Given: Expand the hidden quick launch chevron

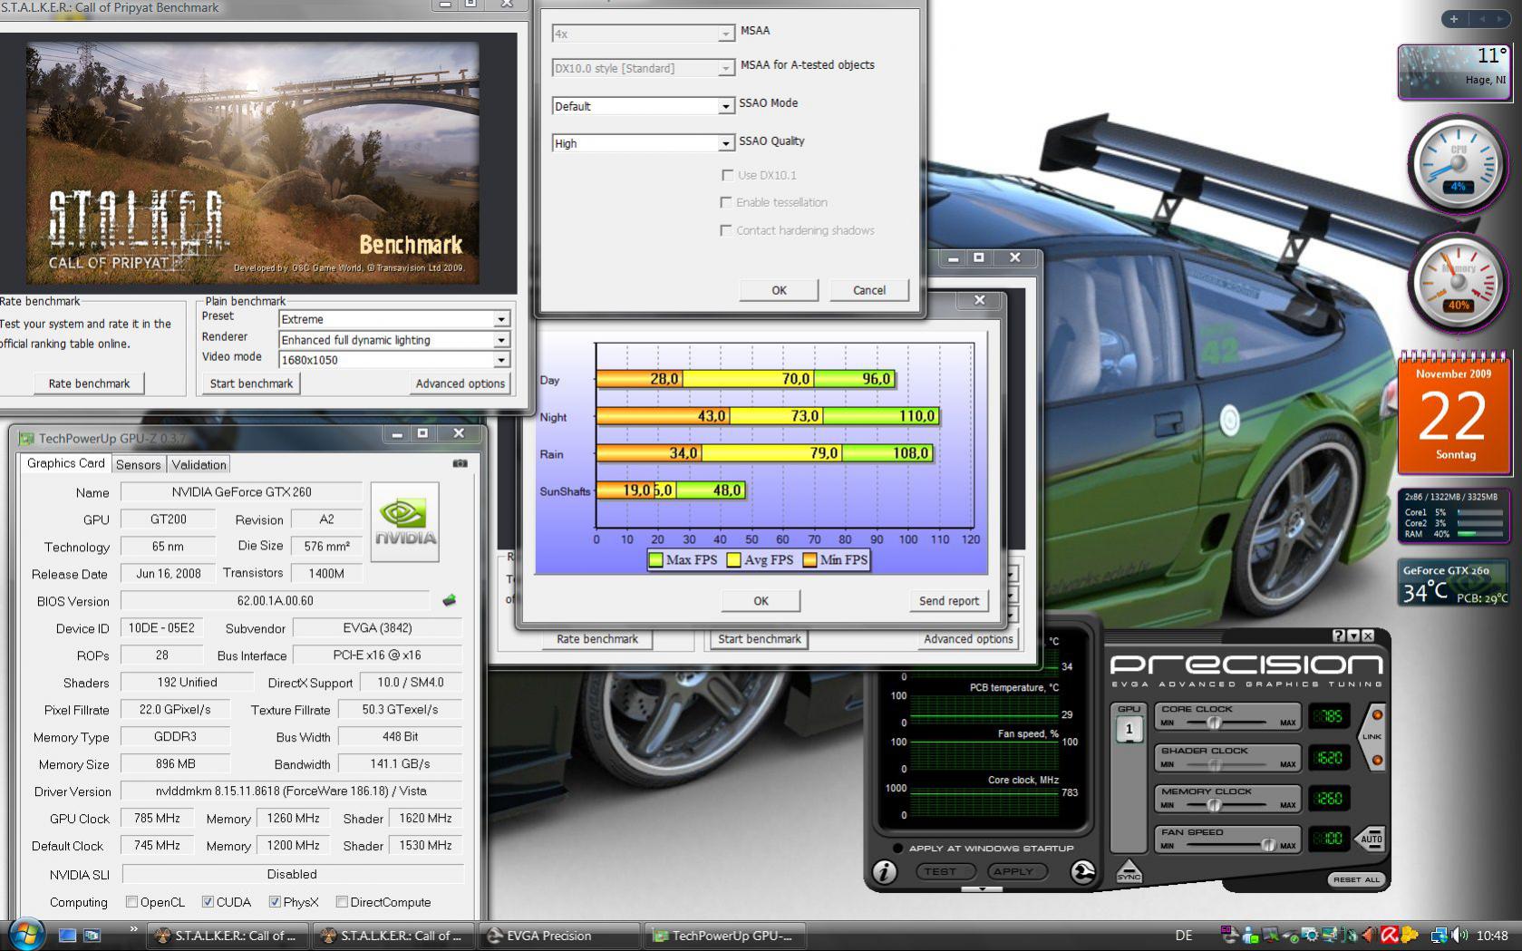Looking at the screenshot, I should 133,929.
